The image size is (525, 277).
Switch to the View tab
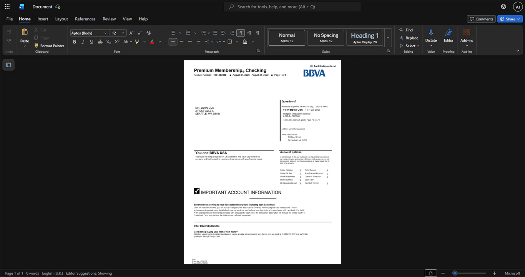pos(127,19)
